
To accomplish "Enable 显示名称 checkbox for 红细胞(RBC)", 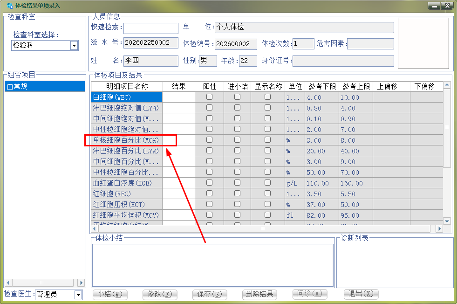I will (267, 193).
